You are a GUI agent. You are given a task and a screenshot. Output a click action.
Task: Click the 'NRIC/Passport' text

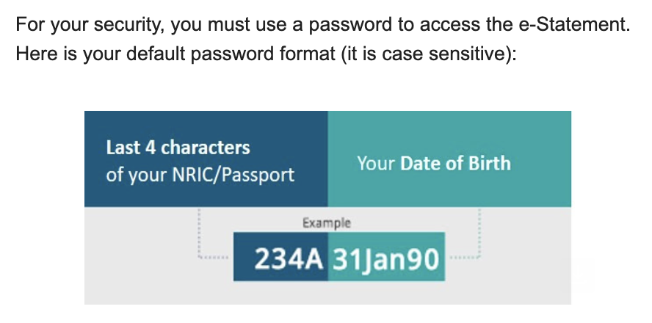tap(233, 175)
